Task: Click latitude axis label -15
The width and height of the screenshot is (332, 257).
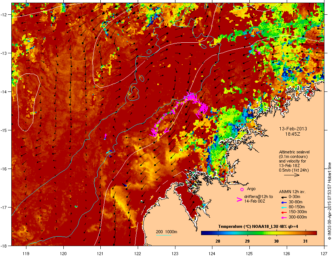Action: pyautogui.click(x=4, y=130)
